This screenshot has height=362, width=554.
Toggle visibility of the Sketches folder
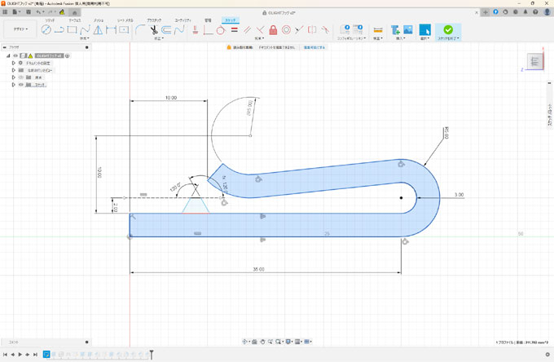pos(20,84)
